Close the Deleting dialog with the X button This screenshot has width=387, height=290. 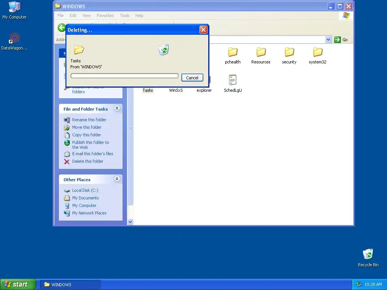(x=203, y=30)
